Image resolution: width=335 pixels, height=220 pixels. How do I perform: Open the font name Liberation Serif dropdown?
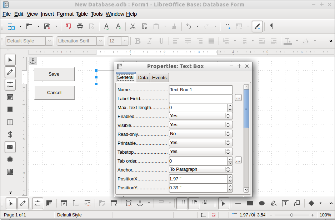click(100, 41)
